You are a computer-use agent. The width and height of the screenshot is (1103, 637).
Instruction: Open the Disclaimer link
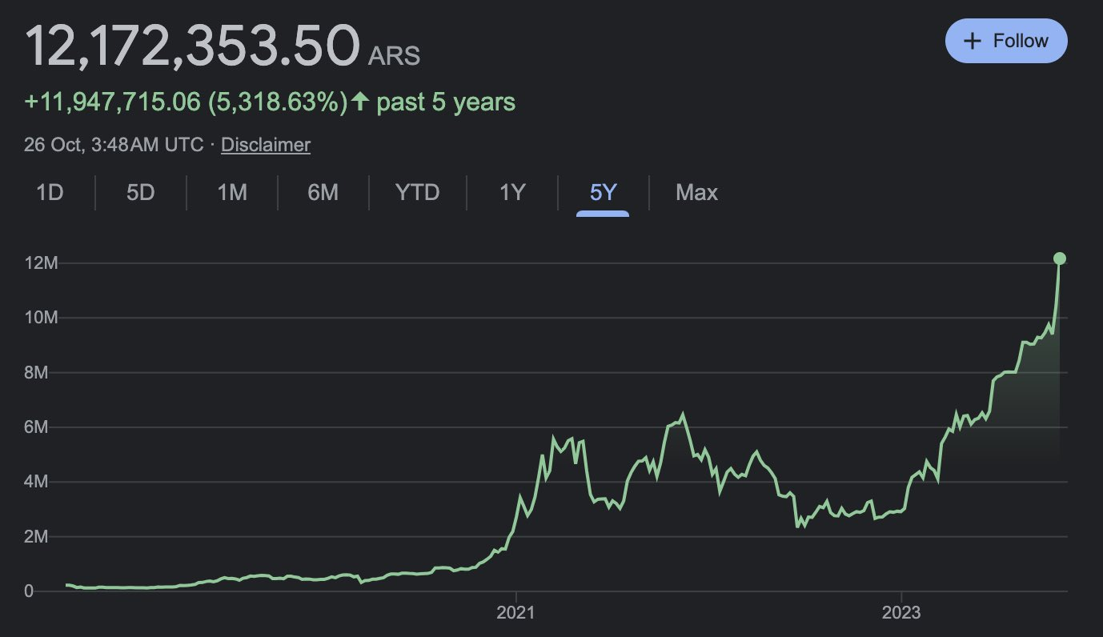coord(266,145)
